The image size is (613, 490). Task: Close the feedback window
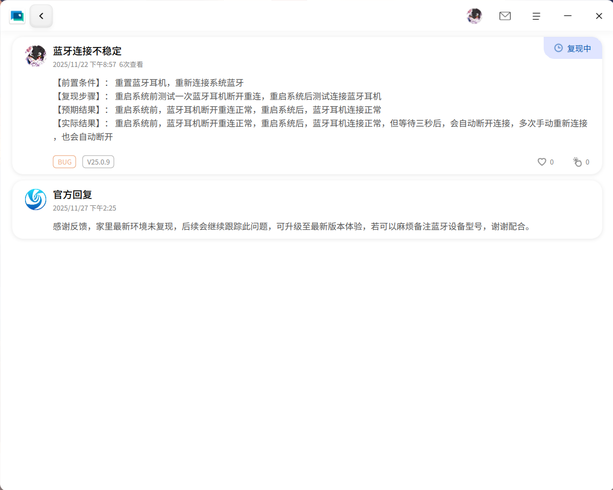coord(599,16)
